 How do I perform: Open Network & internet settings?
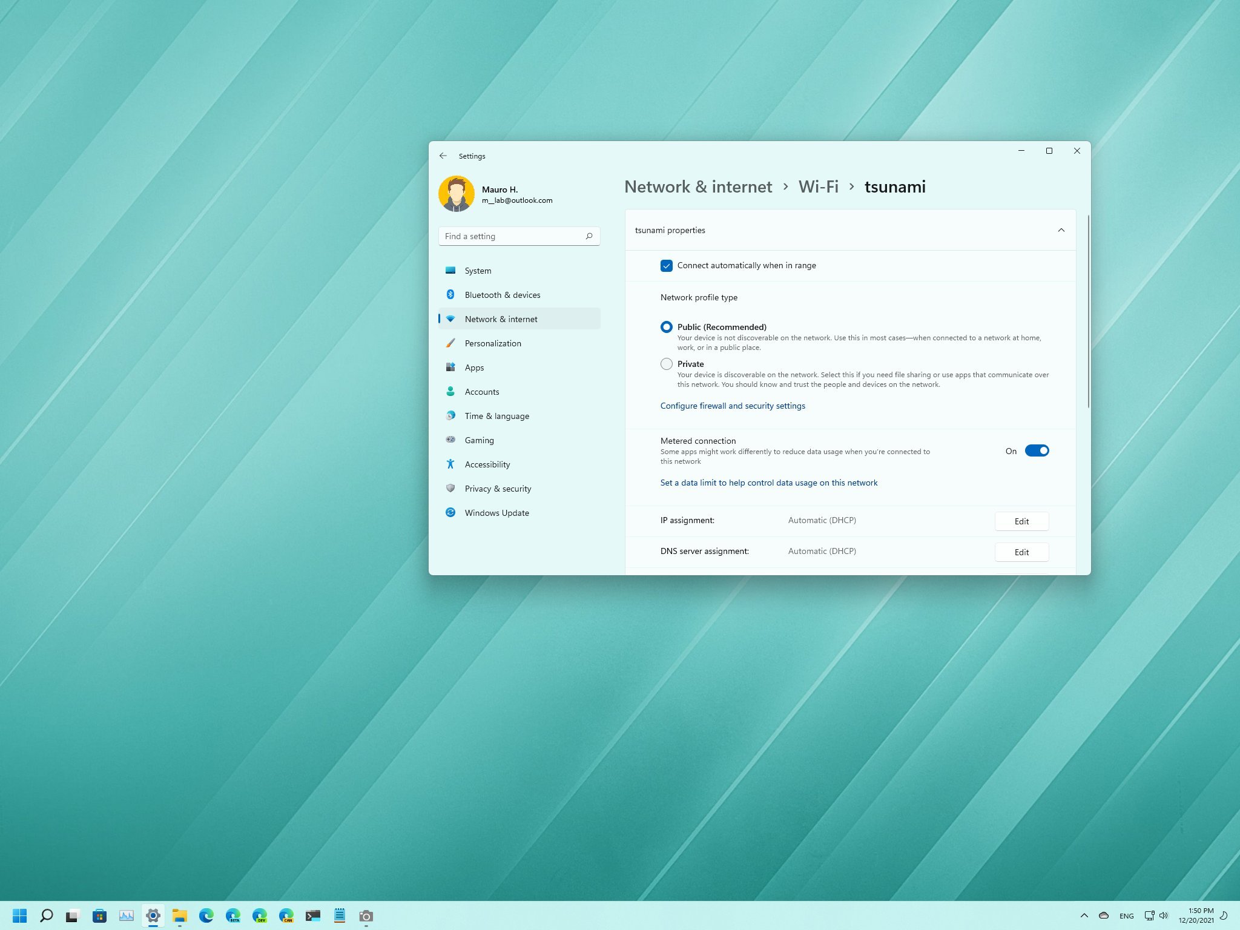click(501, 318)
